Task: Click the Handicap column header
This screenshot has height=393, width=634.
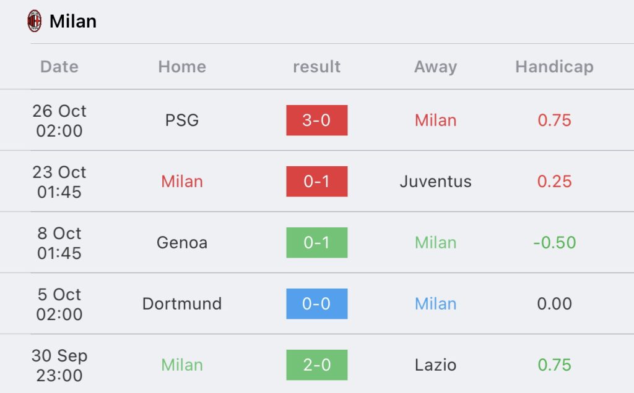Action: (x=554, y=67)
